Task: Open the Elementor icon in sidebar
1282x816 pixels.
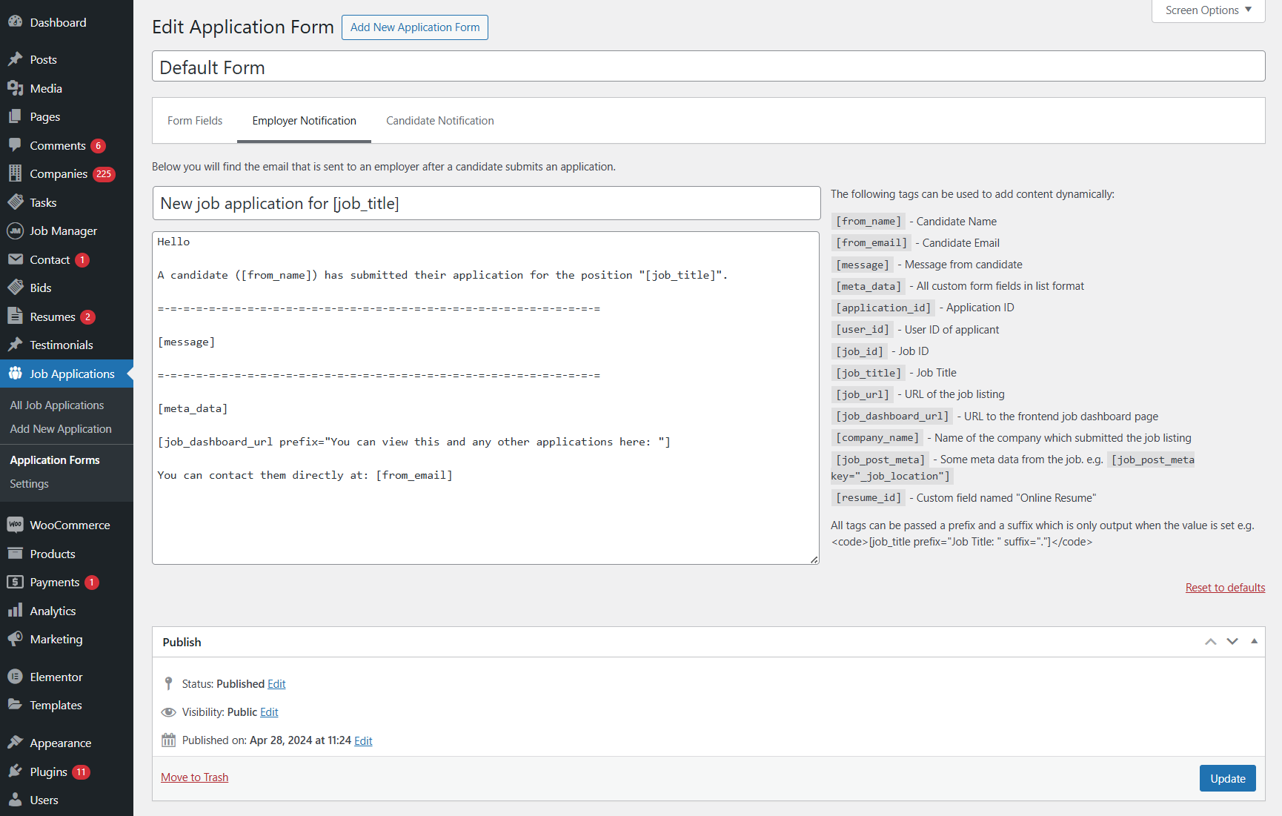Action: tap(15, 677)
